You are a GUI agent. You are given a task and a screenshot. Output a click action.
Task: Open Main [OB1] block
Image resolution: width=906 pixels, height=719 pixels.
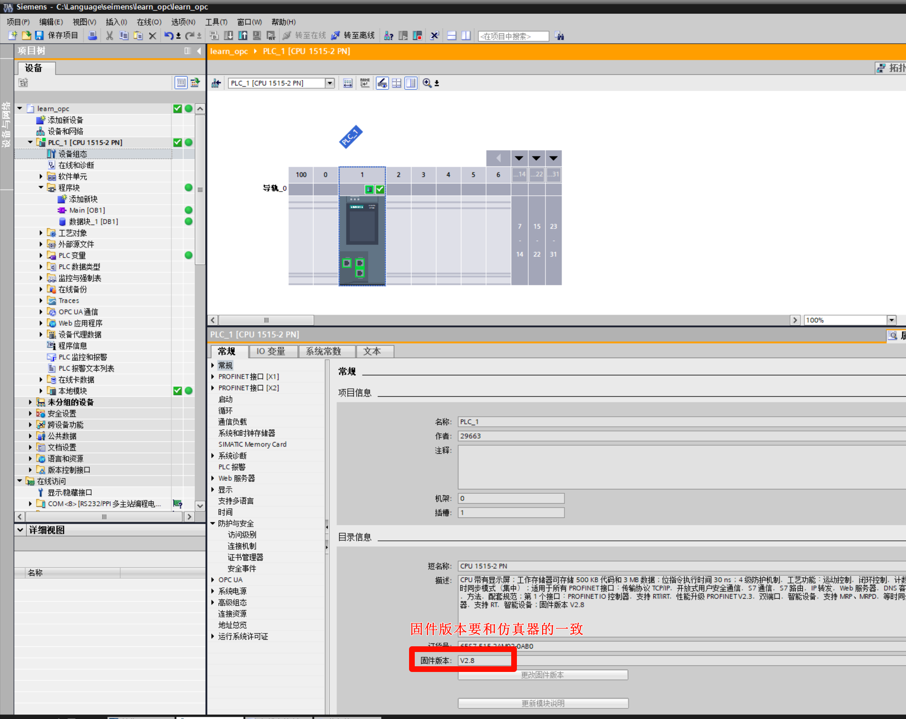pos(87,210)
